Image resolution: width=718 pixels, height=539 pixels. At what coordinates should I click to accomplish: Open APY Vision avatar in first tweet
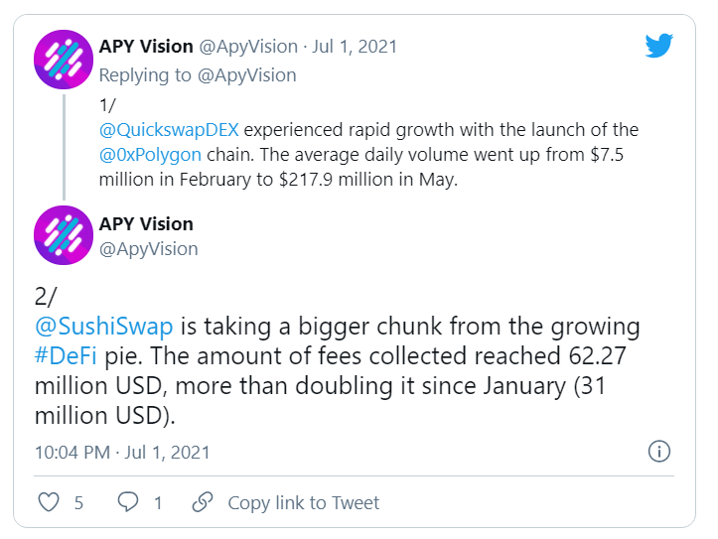[x=64, y=60]
